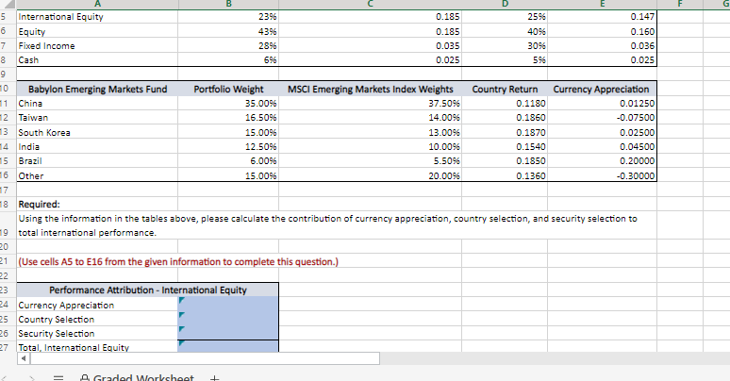Click the red note '(Use cells A5 to E16...'
Screen dimensions: 730x381
(178, 261)
